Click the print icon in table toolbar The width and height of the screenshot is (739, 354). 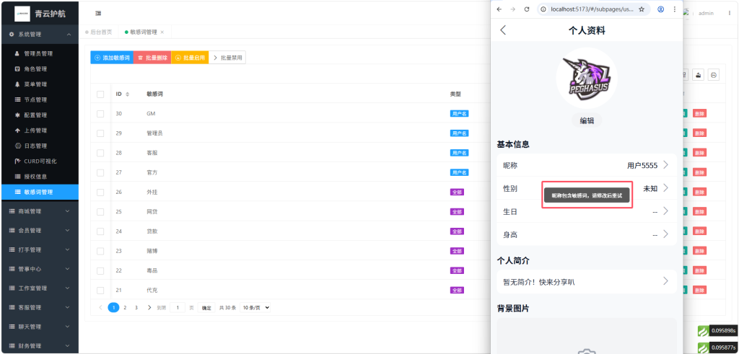point(714,75)
